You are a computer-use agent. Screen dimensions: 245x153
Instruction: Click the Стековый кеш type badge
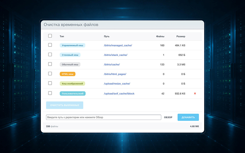[x=70, y=55]
